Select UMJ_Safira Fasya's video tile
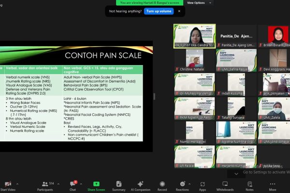 click(x=236, y=60)
